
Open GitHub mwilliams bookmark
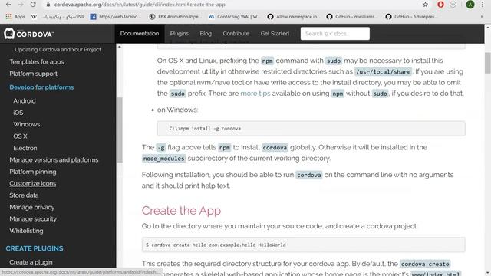point(352,17)
